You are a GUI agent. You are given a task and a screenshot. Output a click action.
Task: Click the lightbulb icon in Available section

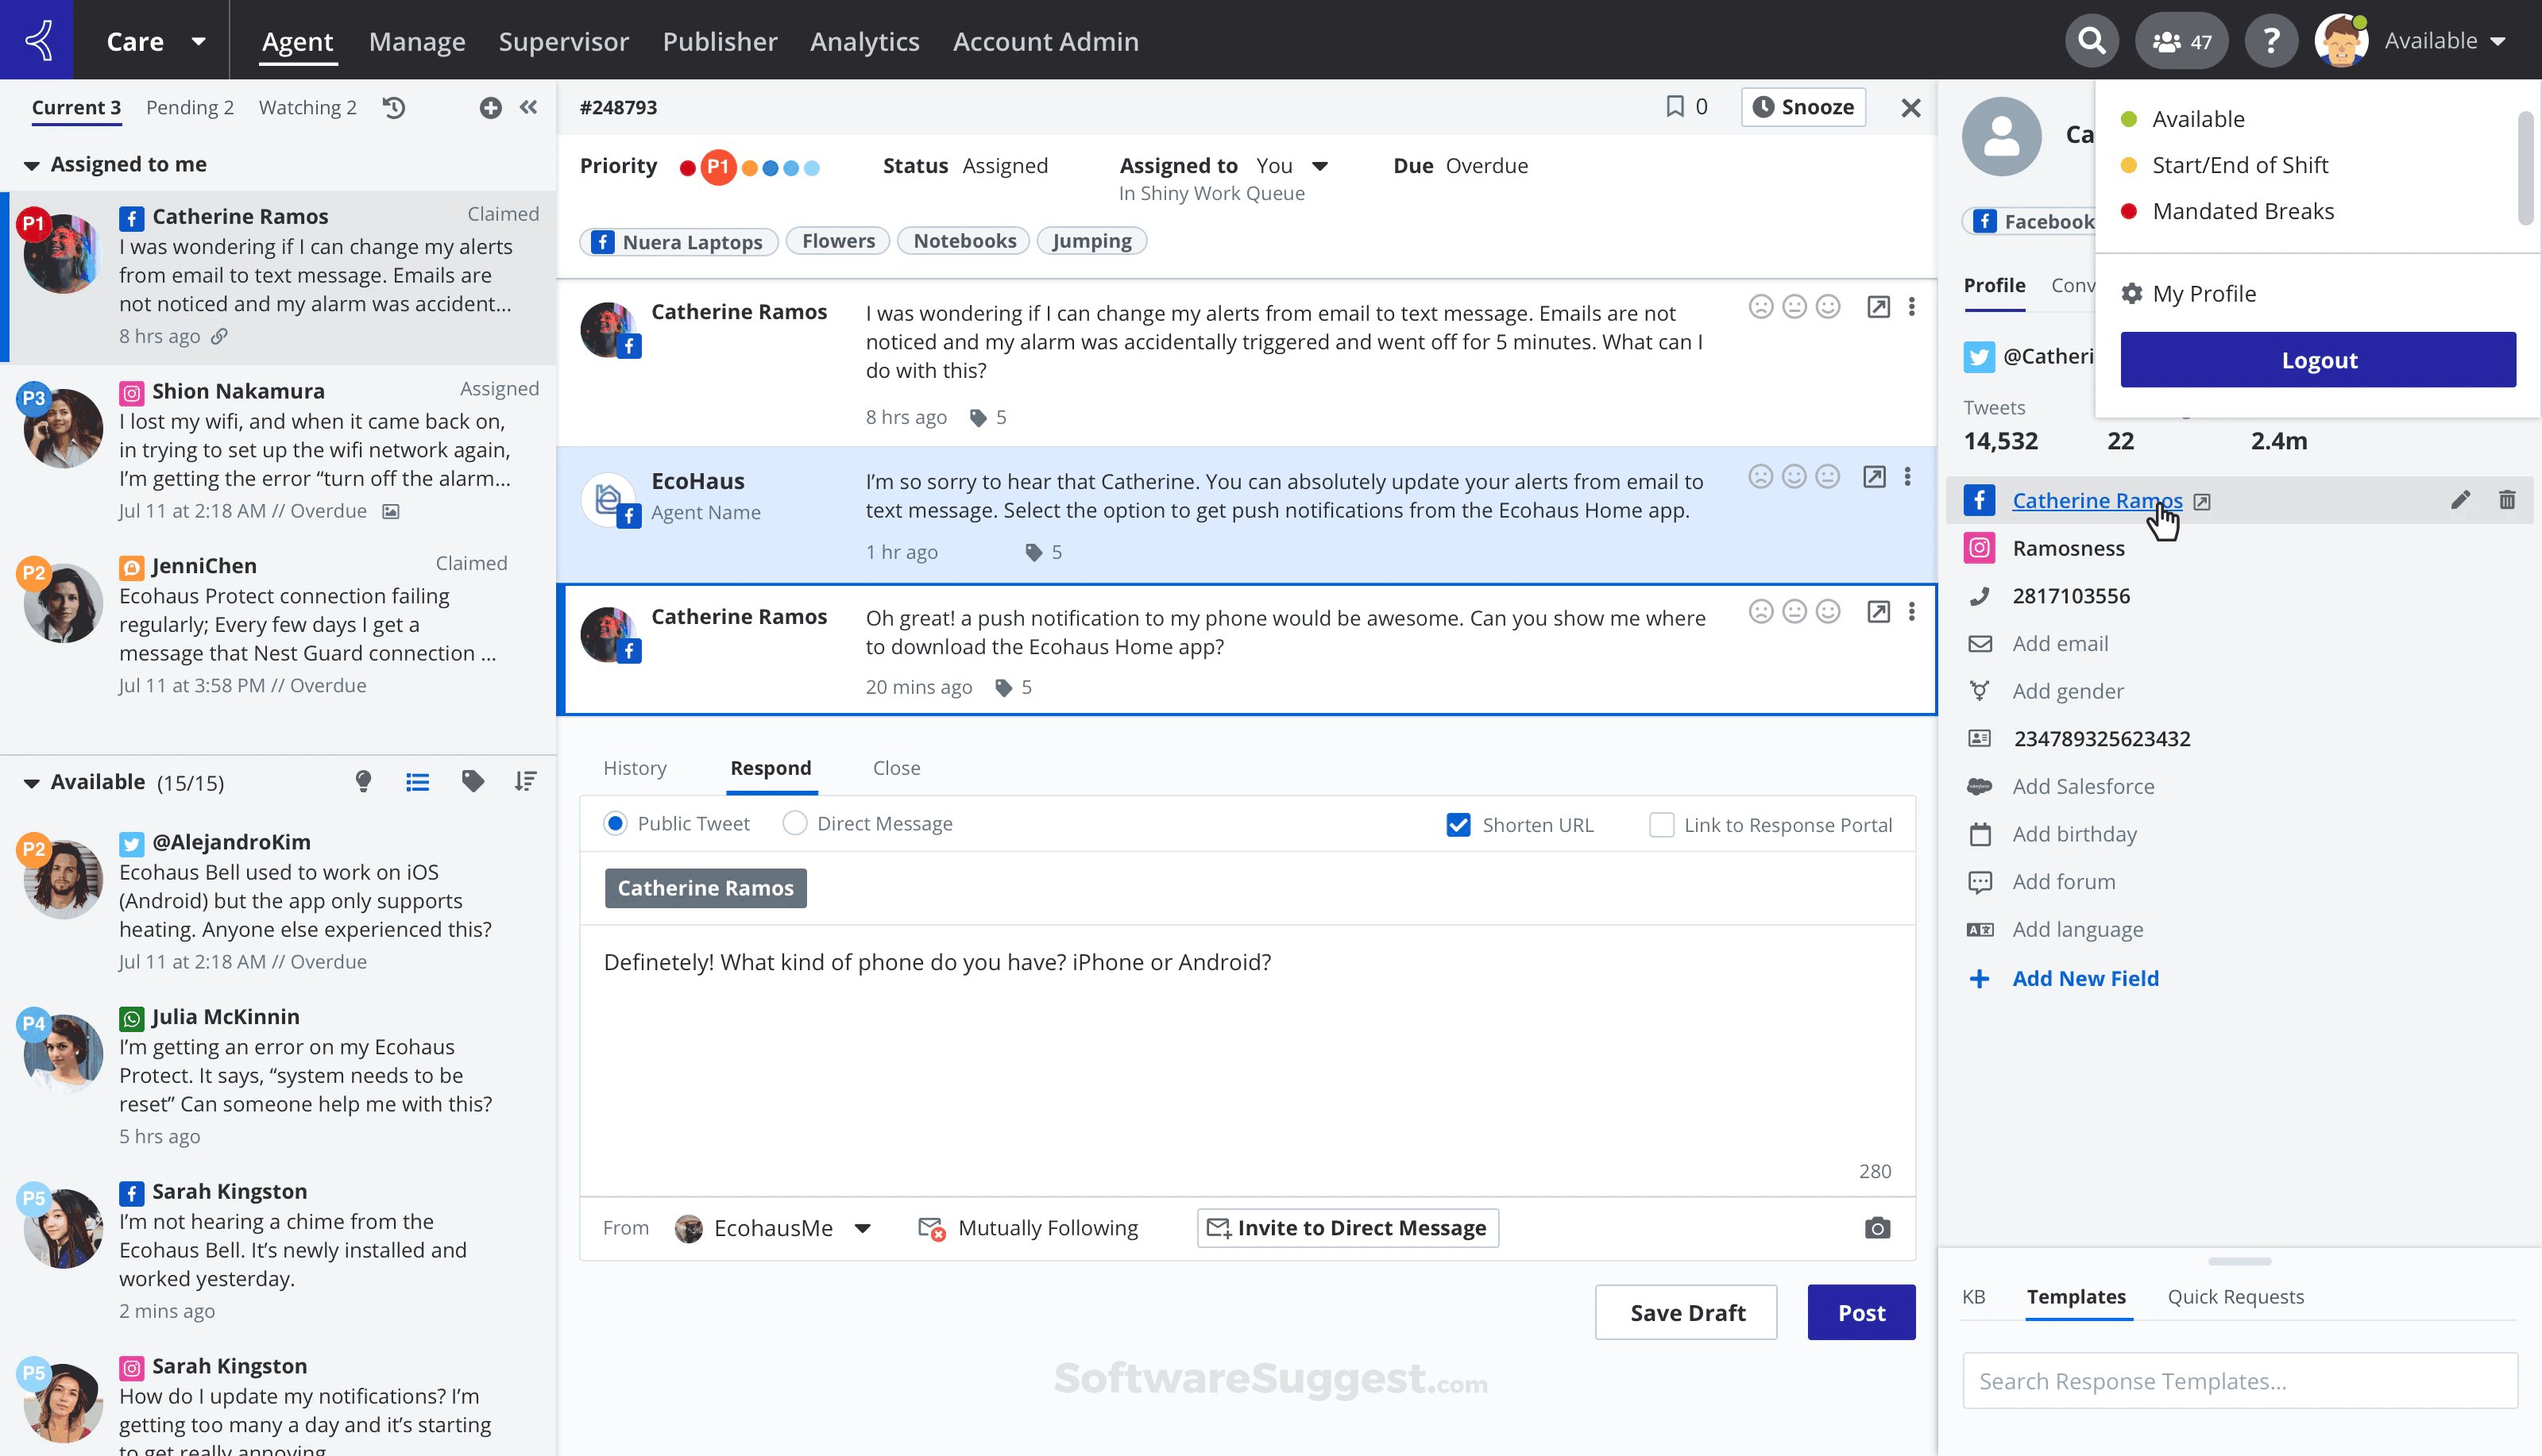click(x=364, y=782)
